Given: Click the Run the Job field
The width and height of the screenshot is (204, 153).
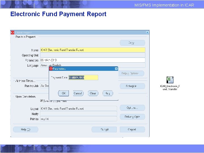Looking at the screenshot, I should (x=45, y=86).
